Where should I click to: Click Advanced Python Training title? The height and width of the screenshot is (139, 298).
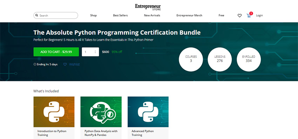coord(143,133)
